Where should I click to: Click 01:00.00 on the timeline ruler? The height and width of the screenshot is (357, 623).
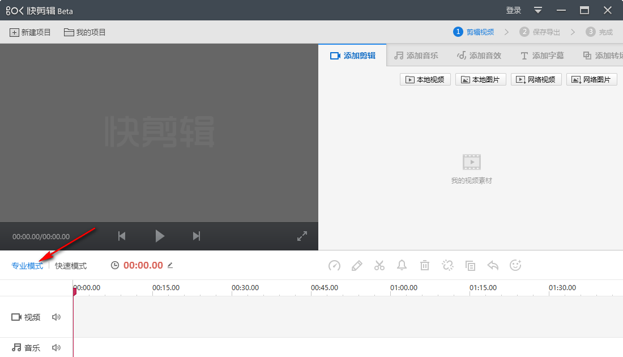pyautogui.click(x=404, y=287)
